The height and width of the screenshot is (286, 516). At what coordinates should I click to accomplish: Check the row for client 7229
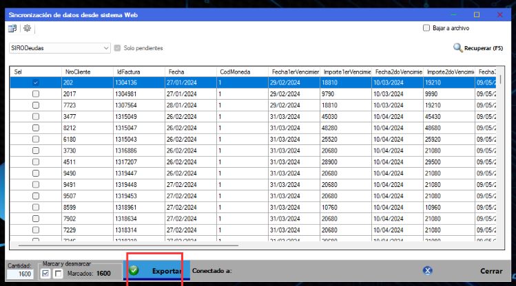tap(36, 230)
